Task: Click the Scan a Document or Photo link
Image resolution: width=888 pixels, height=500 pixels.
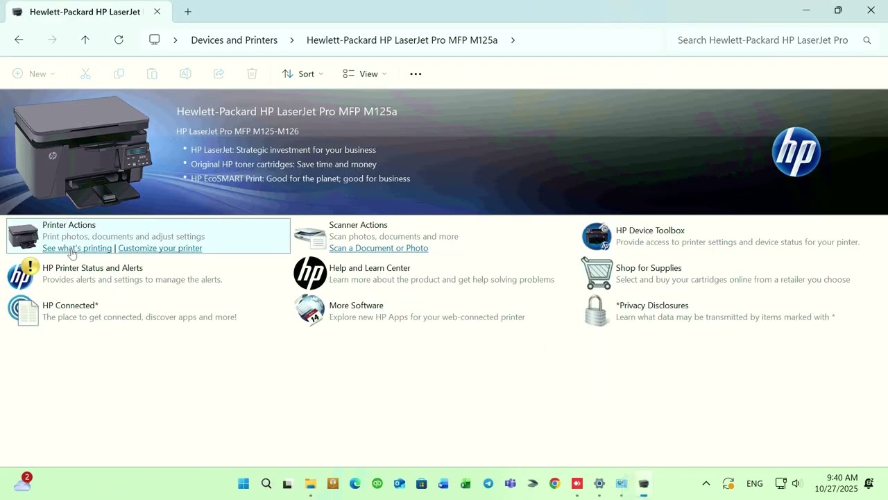Action: [x=379, y=248]
